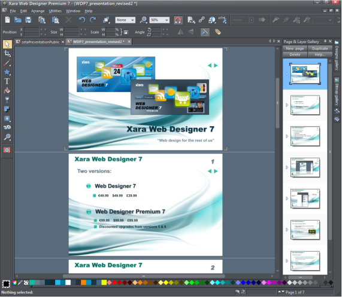Click the New document icon
342x297 pixels.
[x=7, y=20]
